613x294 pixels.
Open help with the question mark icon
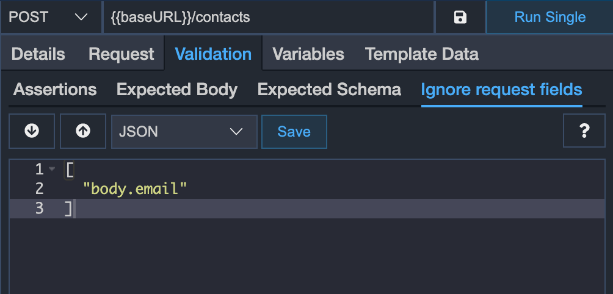(x=584, y=131)
